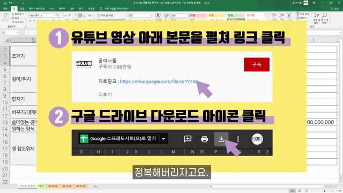Click the Save icon in quick access toolbar
The width and height of the screenshot is (343, 193).
5,3
